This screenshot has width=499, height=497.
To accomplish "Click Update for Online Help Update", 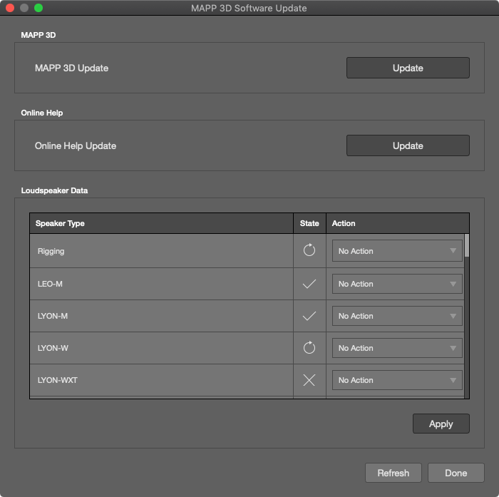I will [x=408, y=145].
